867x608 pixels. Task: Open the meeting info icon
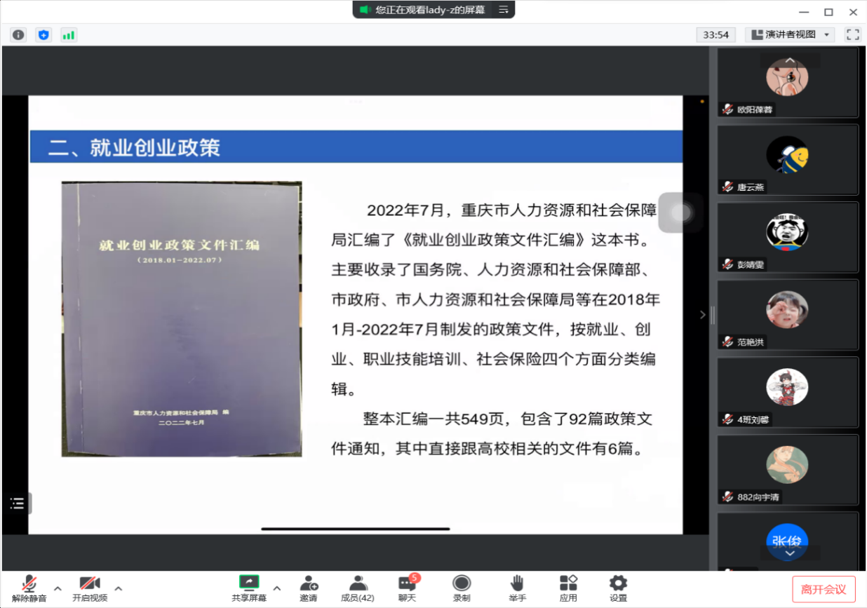(x=18, y=34)
